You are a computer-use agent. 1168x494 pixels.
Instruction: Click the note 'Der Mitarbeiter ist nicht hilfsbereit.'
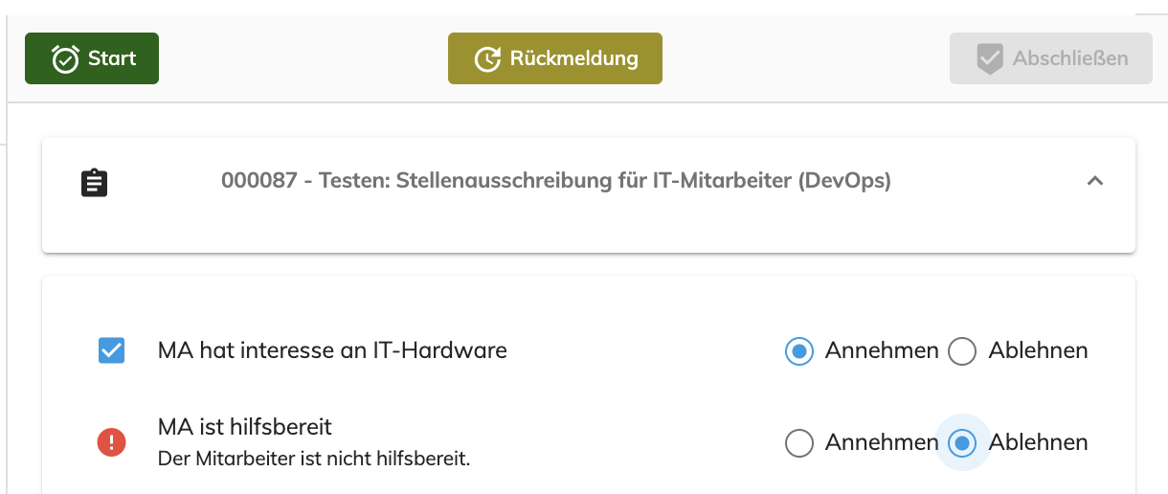coord(314,459)
